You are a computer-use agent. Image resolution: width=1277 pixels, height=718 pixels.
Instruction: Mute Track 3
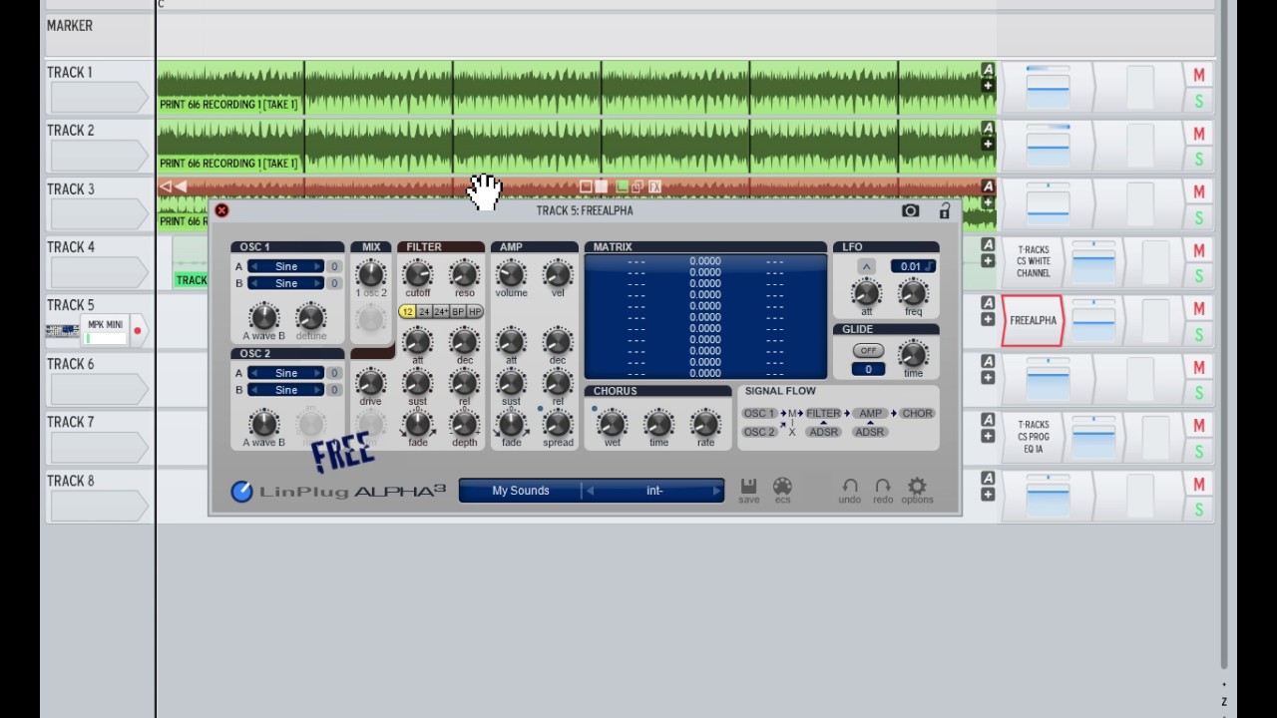coord(1199,191)
